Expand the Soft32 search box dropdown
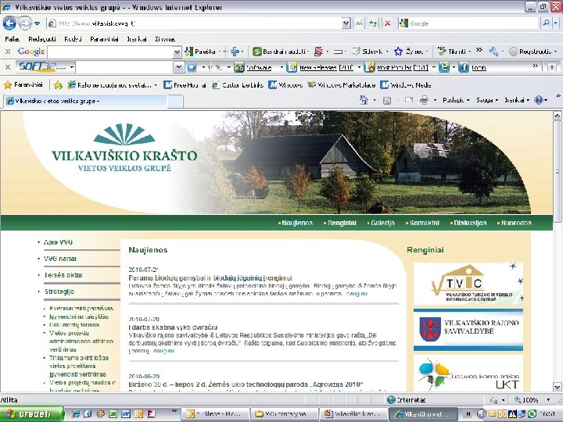 (x=178, y=67)
